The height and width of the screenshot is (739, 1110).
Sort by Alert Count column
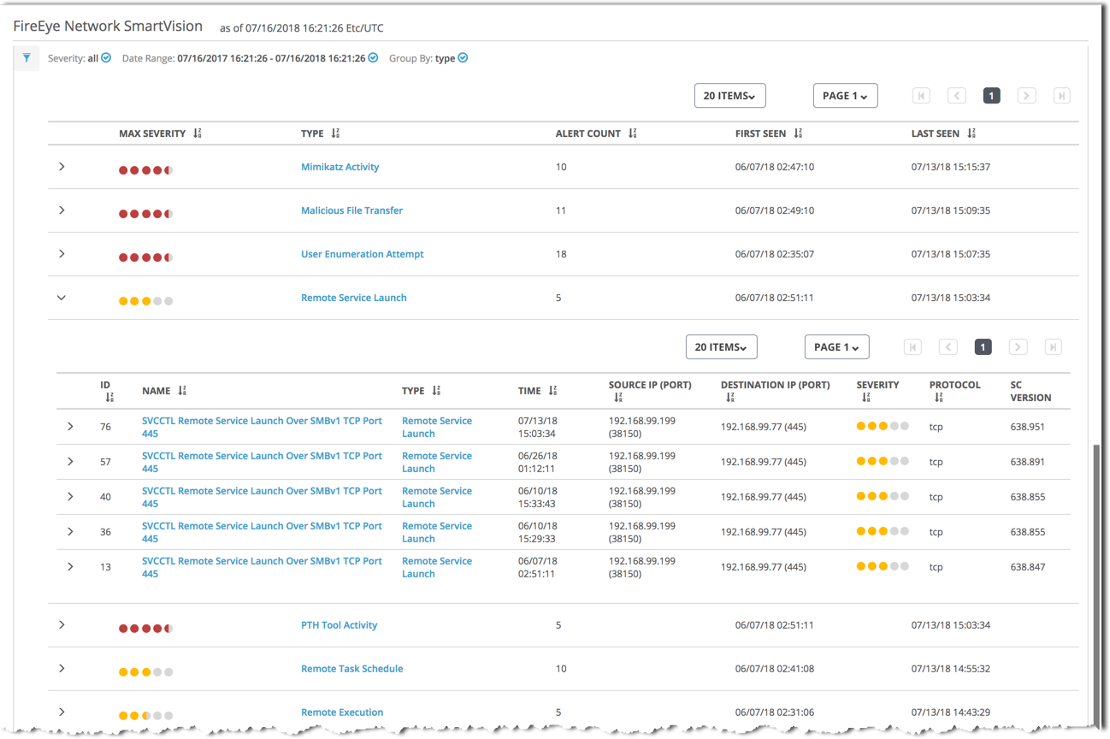tap(633, 133)
